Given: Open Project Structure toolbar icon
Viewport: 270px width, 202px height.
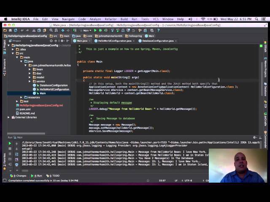Looking at the screenshot, I should click(x=145, y=30).
